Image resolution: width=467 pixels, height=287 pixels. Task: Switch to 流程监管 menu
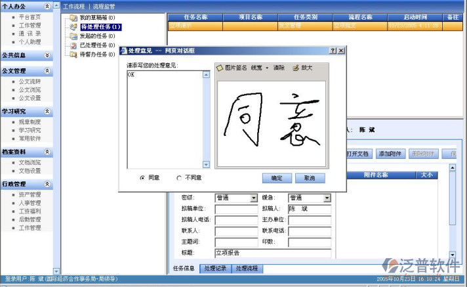(104, 7)
